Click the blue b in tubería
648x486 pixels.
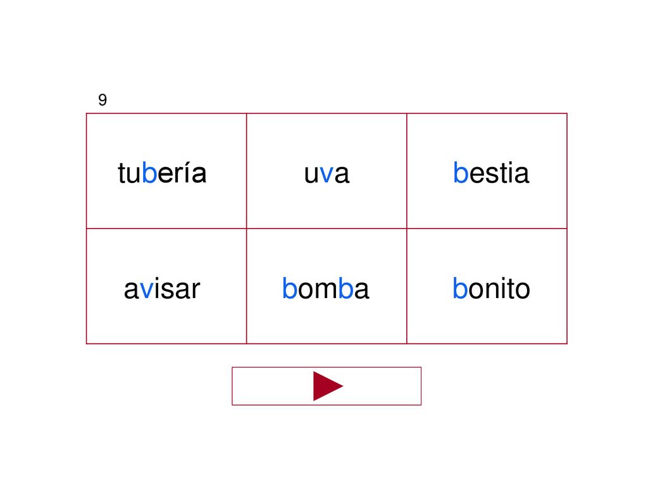(149, 172)
